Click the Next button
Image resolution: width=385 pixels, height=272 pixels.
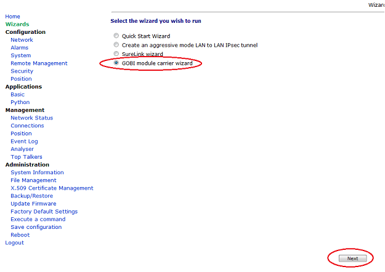point(352,258)
